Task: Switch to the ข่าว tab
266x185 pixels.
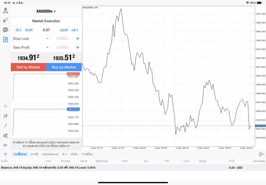Action: (64, 154)
